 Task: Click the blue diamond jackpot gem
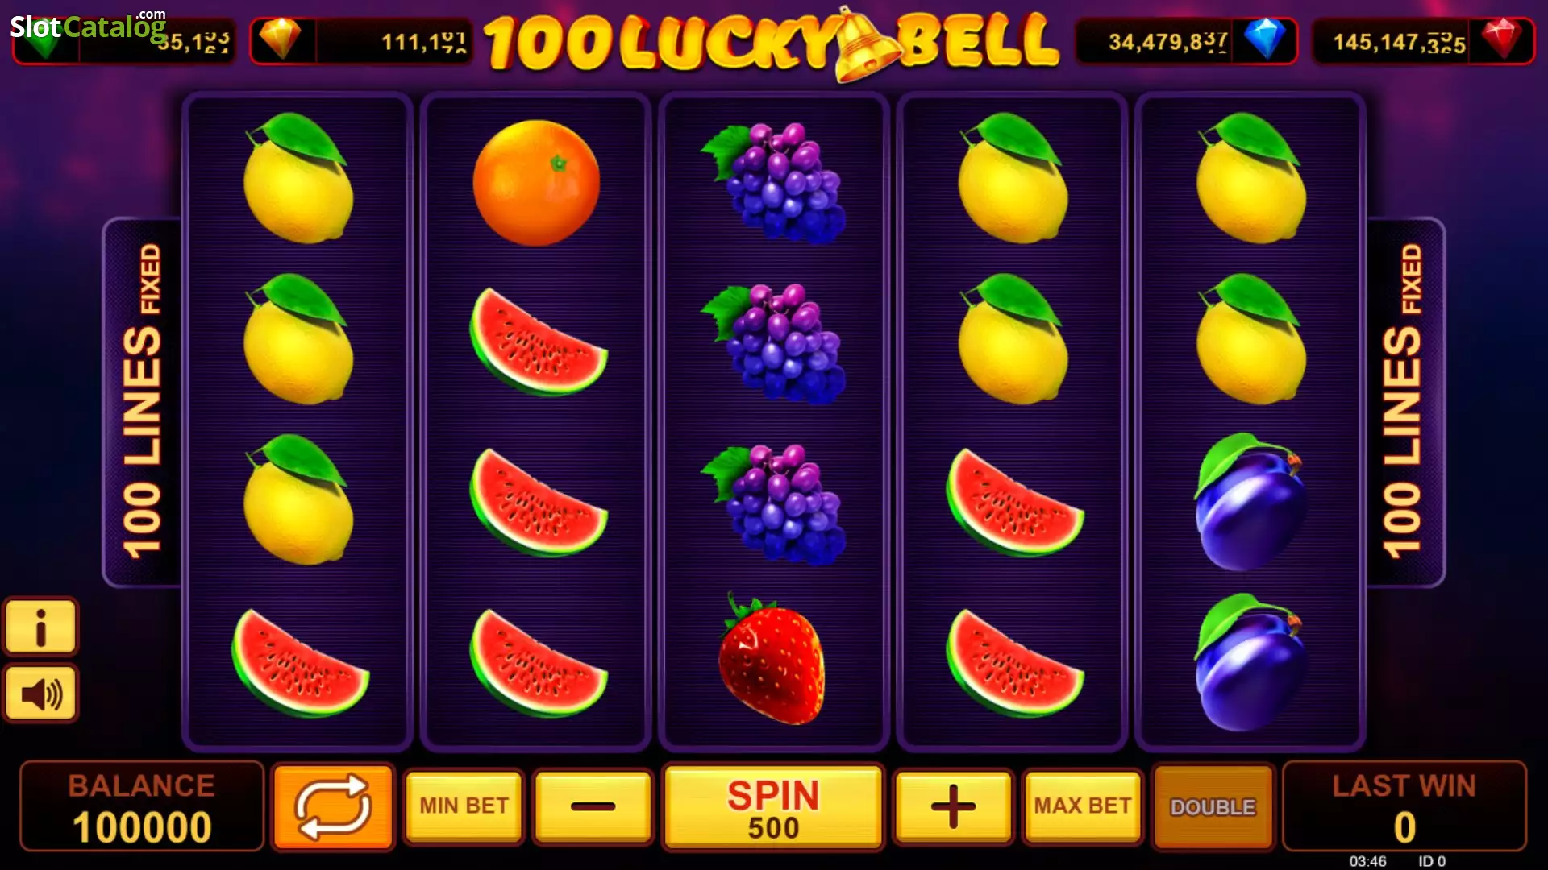coord(1264,39)
